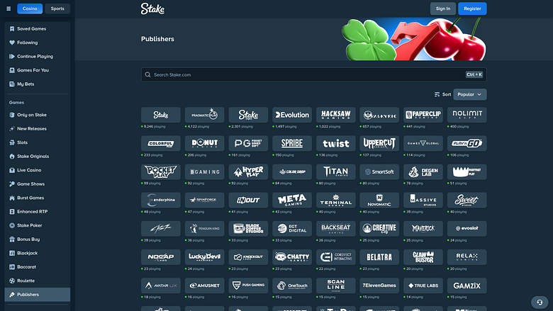Open the hamburger menu icon
553x311 pixels.
(x=9, y=9)
